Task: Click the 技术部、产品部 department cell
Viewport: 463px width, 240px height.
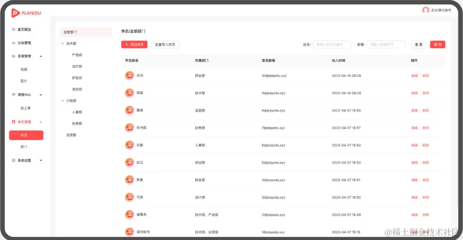Action: click(206, 215)
